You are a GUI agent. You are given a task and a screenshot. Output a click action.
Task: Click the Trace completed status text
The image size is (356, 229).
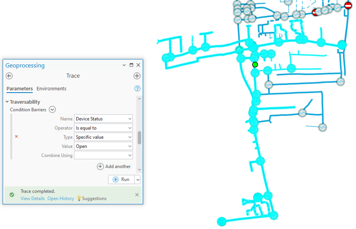pos(38,191)
